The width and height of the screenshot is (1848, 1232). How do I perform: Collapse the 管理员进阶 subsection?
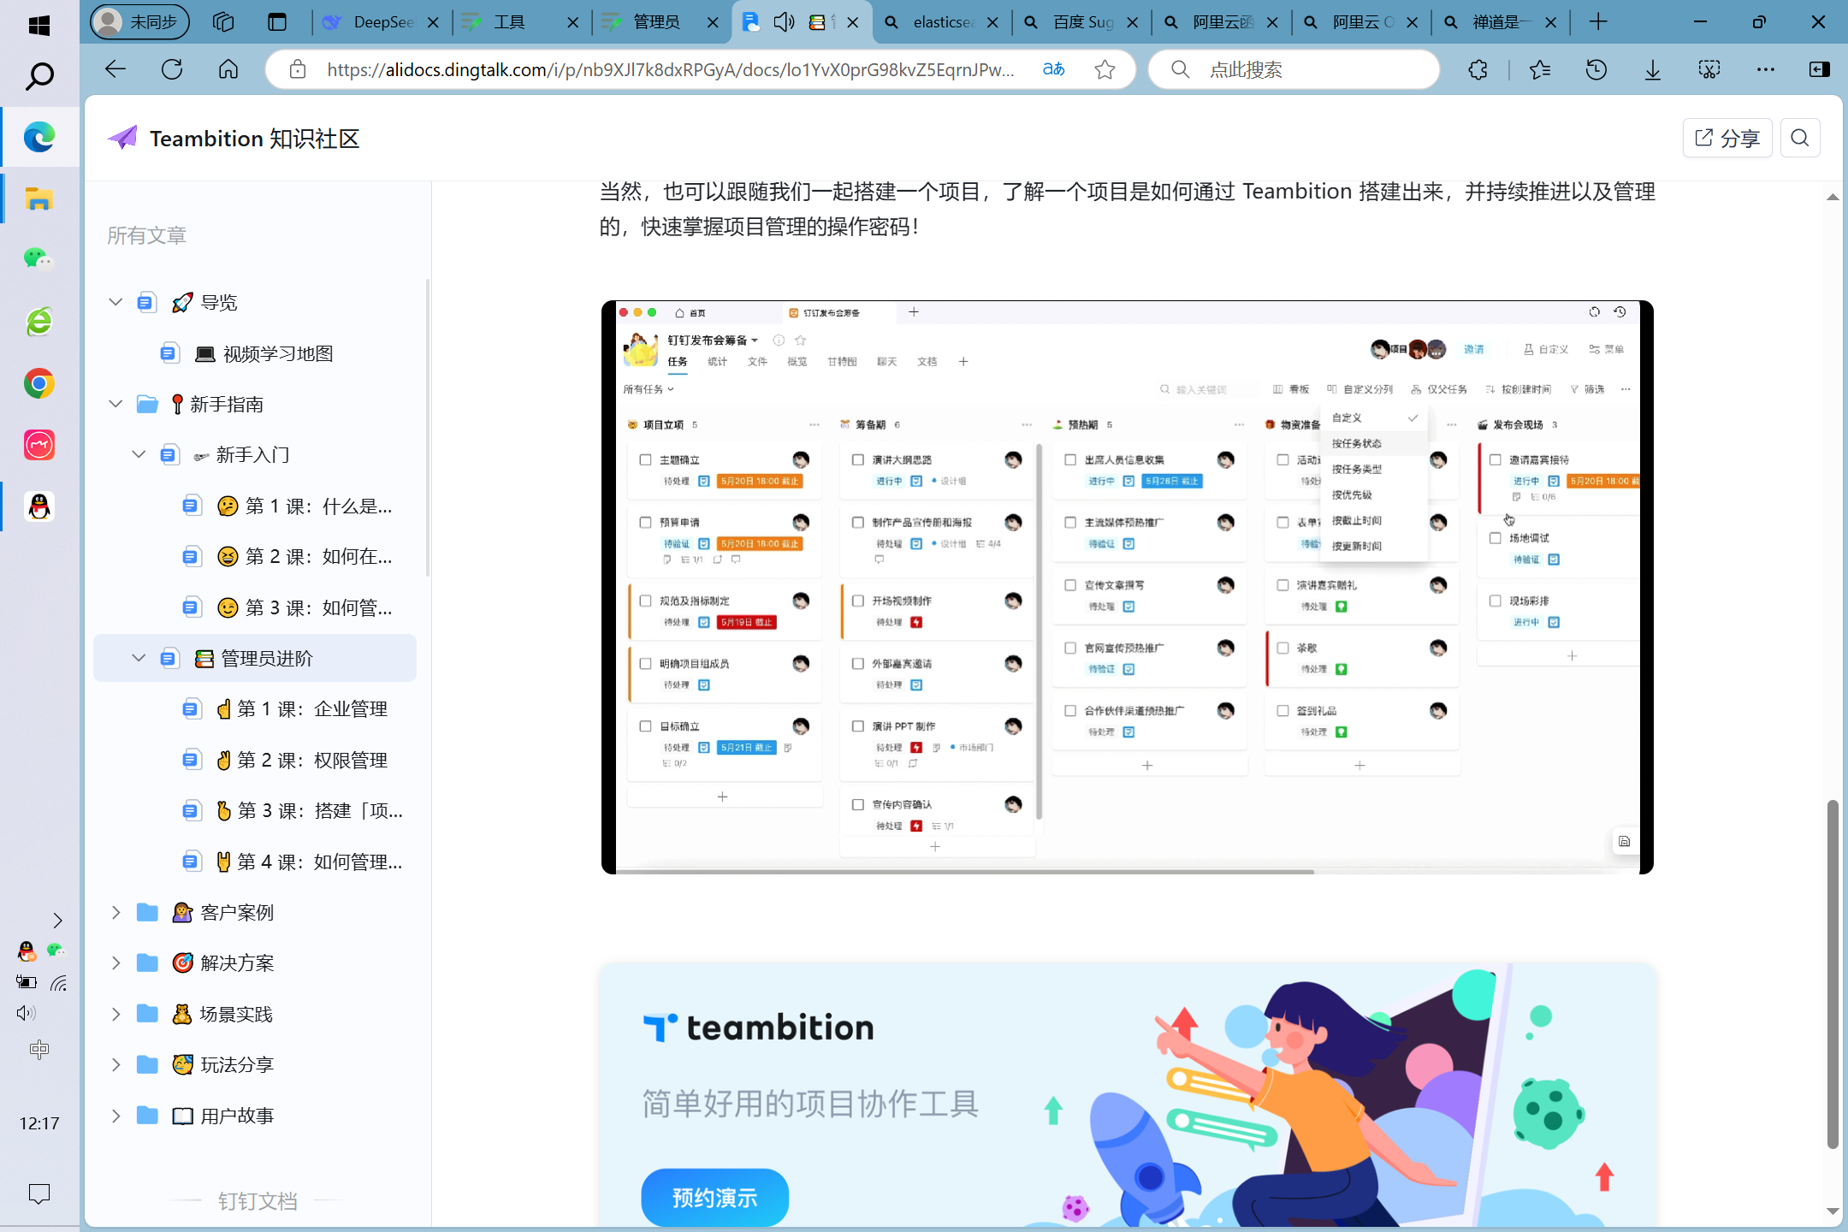tap(139, 658)
